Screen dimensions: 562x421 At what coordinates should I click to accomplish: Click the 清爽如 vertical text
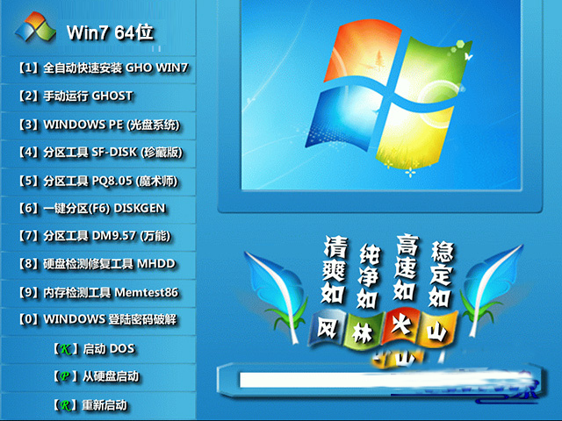pos(335,269)
